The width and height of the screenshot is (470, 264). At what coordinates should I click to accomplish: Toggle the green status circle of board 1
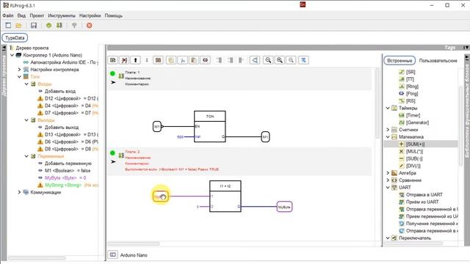112,73
